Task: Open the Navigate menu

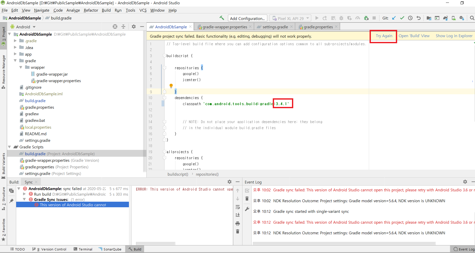Action: click(42, 10)
